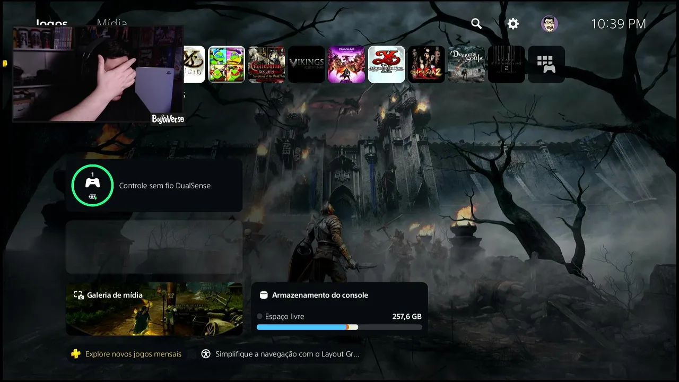
Task: Click the 10:39 PM clock
Action: (619, 24)
